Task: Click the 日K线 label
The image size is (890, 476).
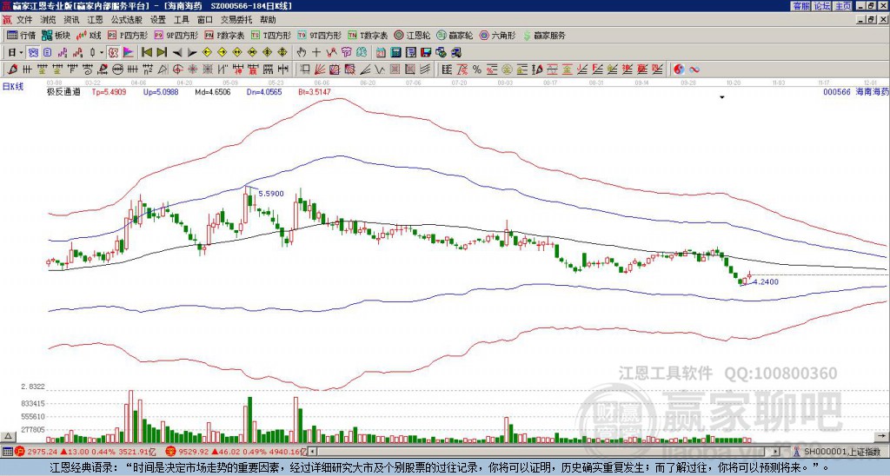Action: click(x=13, y=87)
